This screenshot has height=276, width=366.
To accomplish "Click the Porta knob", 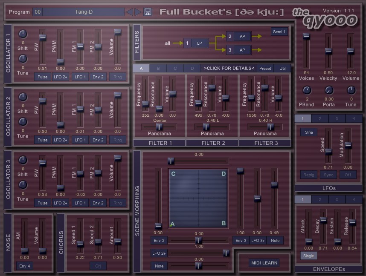I will click(x=329, y=90).
